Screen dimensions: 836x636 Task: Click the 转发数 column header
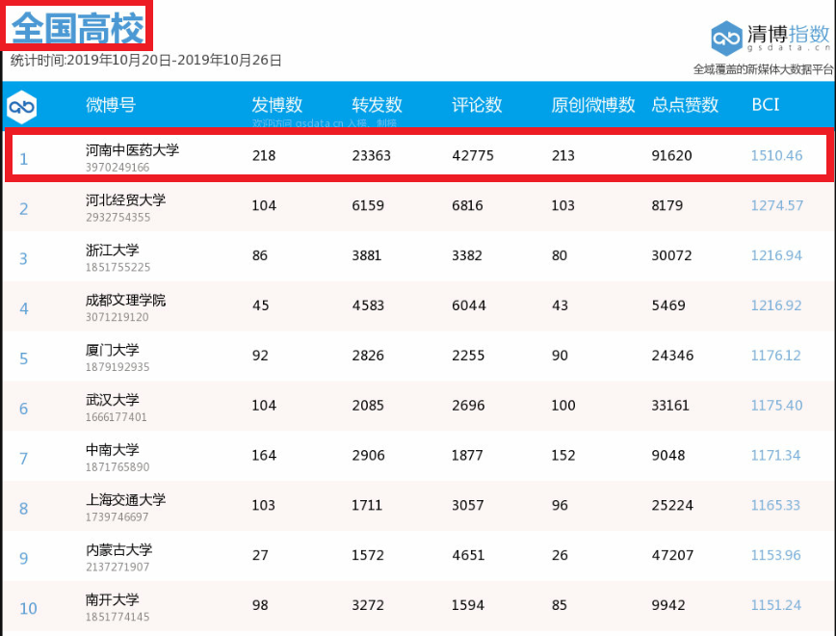[378, 105]
